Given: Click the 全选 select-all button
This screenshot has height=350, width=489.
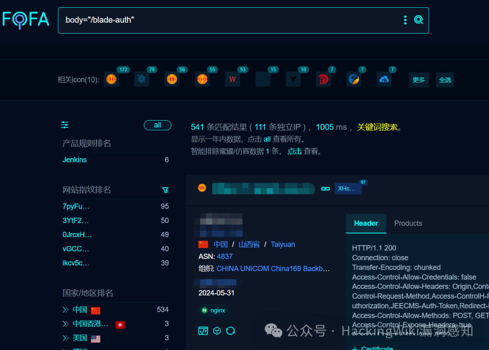Looking at the screenshot, I should click(x=445, y=80).
